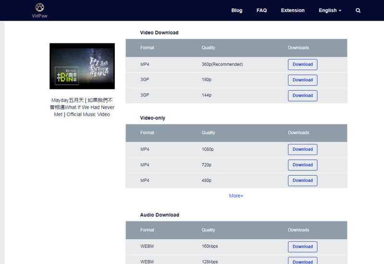The image size is (384, 264).
Task: Download the MP4 1080p video-only file
Action: point(303,149)
